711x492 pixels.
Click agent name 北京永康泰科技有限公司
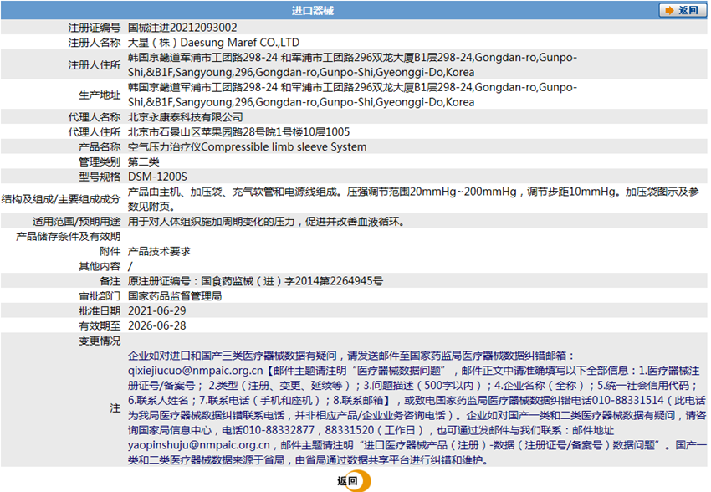(185, 117)
